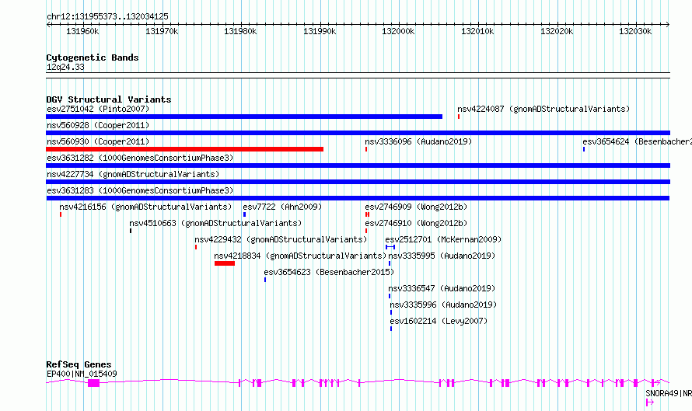Click the 132030k ruler position label
692x411 pixels.
(x=635, y=31)
